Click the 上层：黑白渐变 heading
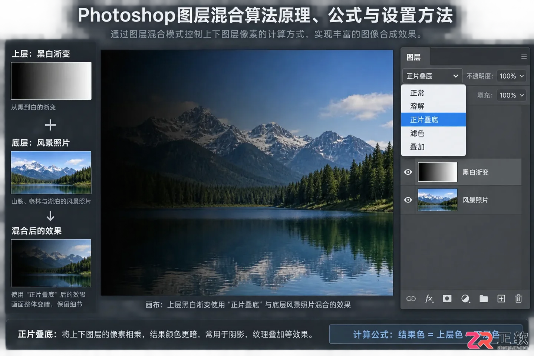This screenshot has height=356, width=534. [x=41, y=54]
